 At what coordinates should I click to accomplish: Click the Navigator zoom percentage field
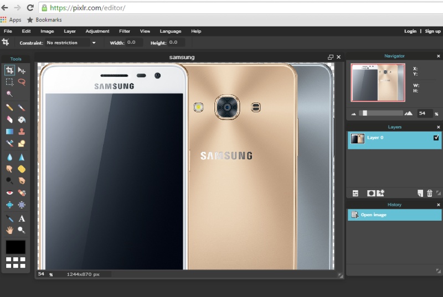coord(425,113)
